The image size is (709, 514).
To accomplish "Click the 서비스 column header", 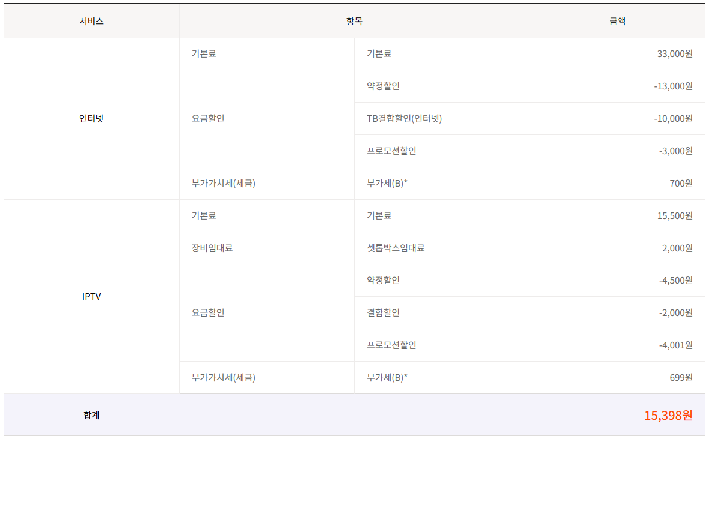I will (91, 21).
